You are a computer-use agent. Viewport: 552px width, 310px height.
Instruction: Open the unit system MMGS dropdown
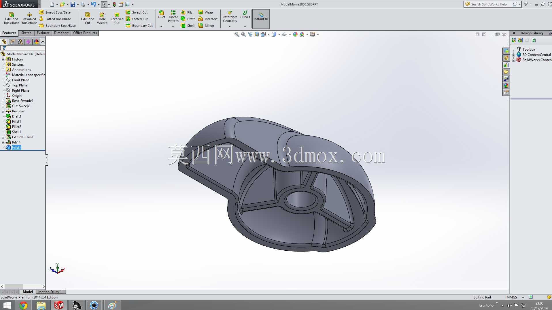pyautogui.click(x=523, y=297)
